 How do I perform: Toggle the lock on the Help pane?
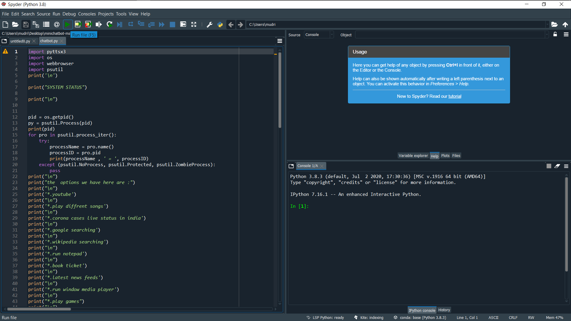pos(555,34)
